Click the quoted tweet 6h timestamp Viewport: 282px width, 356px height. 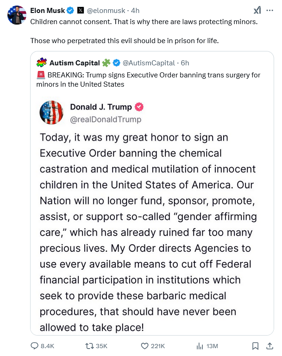(185, 63)
